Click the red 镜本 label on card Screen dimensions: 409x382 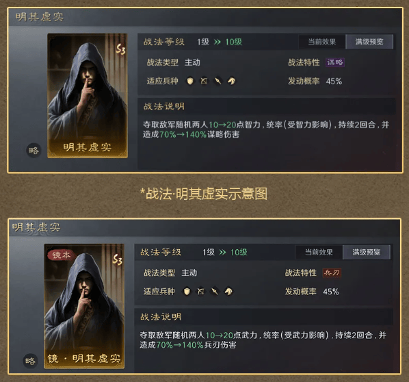(x=62, y=255)
